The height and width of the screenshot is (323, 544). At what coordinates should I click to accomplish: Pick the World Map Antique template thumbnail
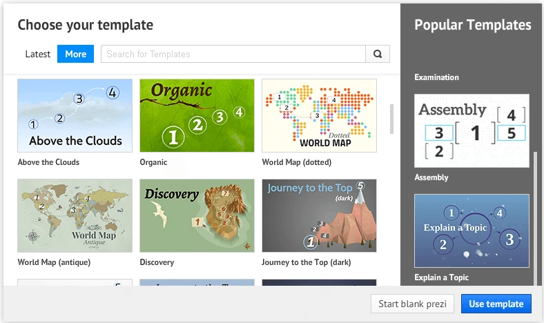coord(75,215)
